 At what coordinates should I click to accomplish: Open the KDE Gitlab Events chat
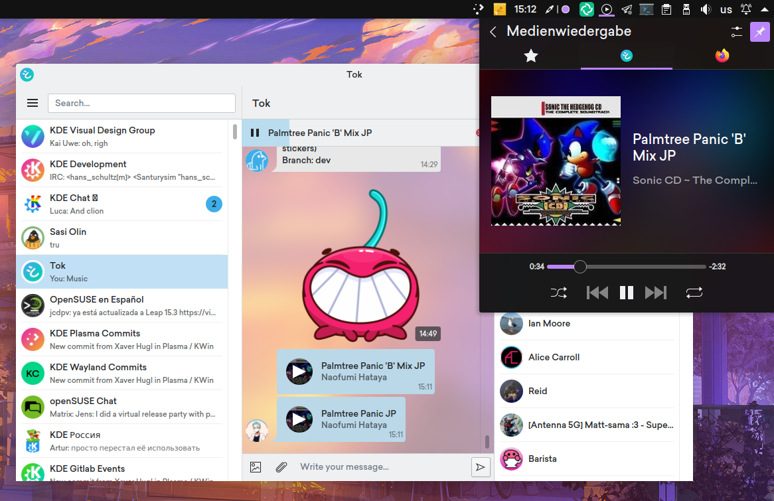pos(122,470)
